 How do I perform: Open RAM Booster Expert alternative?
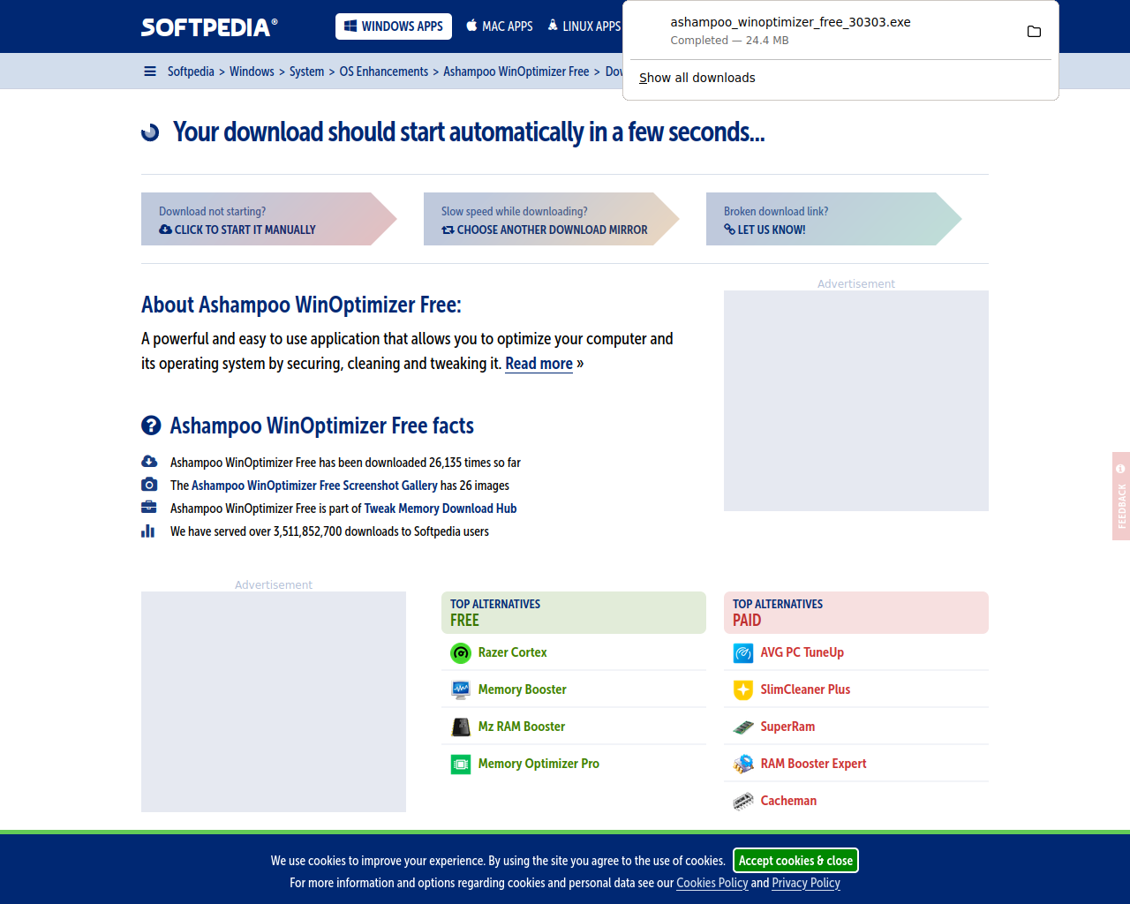click(x=813, y=764)
